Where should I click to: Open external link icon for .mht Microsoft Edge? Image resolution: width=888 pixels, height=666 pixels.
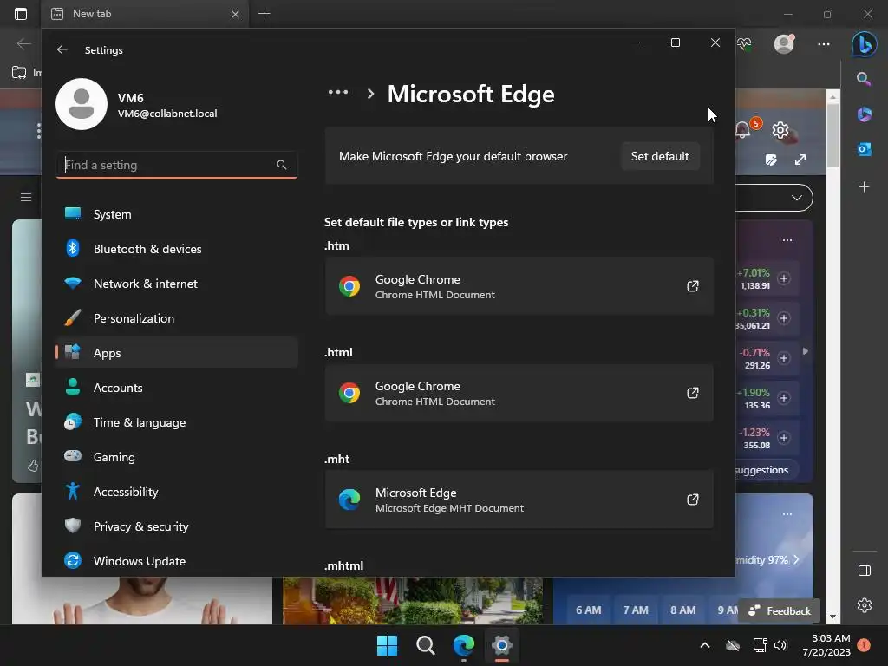(x=692, y=499)
